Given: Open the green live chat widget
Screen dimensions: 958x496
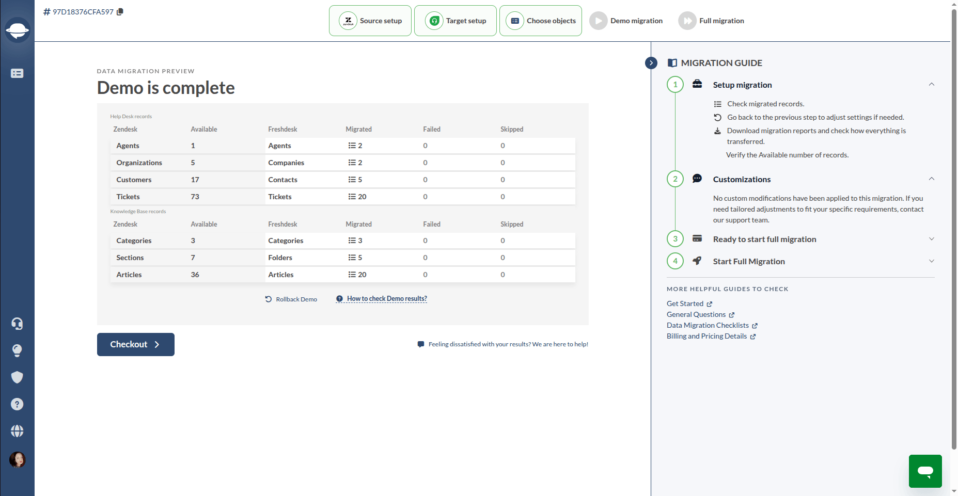Looking at the screenshot, I should pos(925,471).
